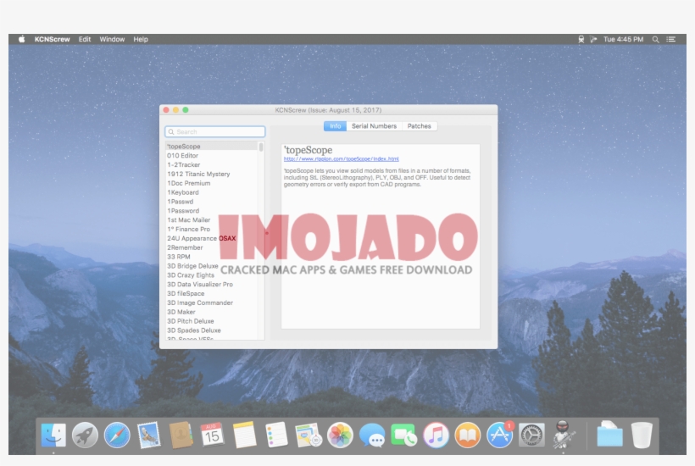Image resolution: width=695 pixels, height=466 pixels.
Task: Open Safari compass icon in dock
Action: click(x=117, y=435)
